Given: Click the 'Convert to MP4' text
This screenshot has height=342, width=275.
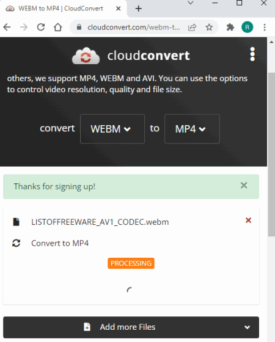Looking at the screenshot, I should click(x=60, y=243).
